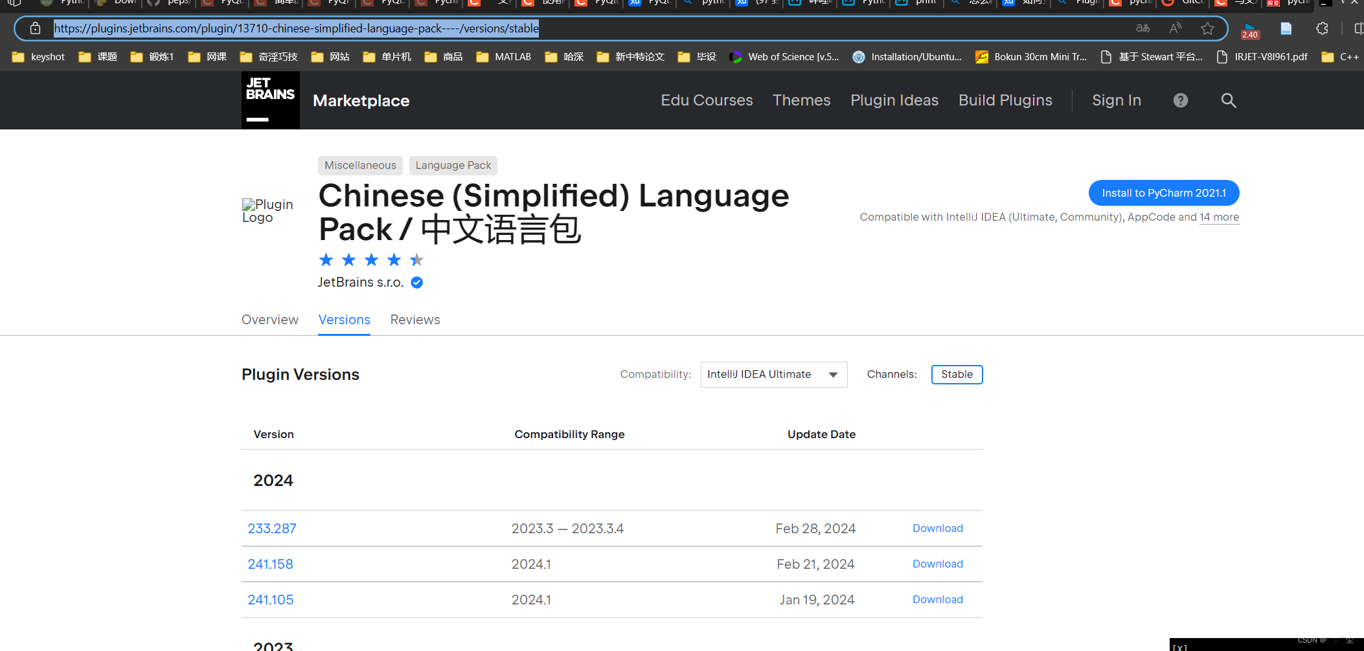Screen dimensions: 1364x651
Task: Click the 14 more compatibility link
Action: pos(1219,217)
